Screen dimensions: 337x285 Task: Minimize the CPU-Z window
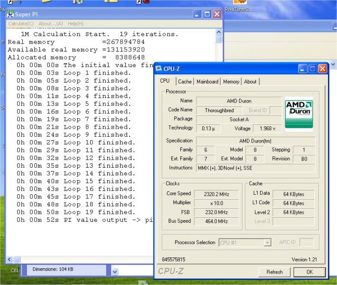coord(302,69)
